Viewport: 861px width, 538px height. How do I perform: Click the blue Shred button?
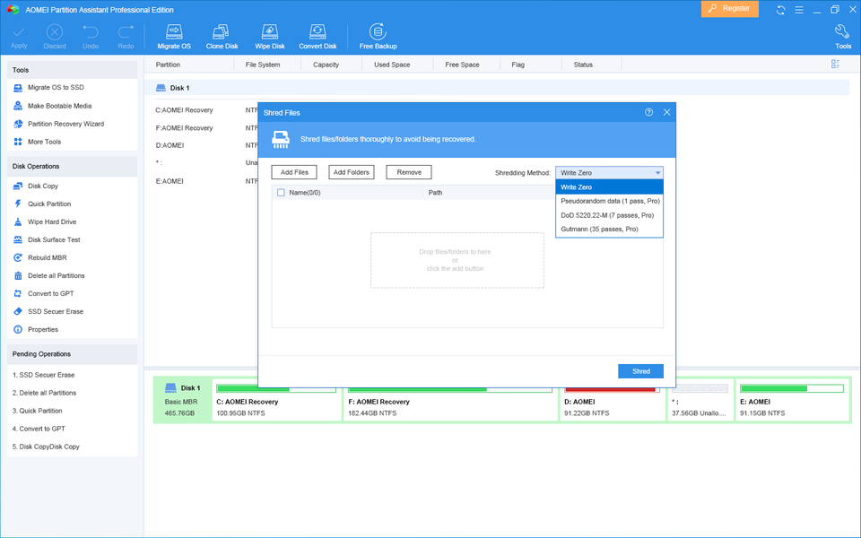(x=640, y=371)
